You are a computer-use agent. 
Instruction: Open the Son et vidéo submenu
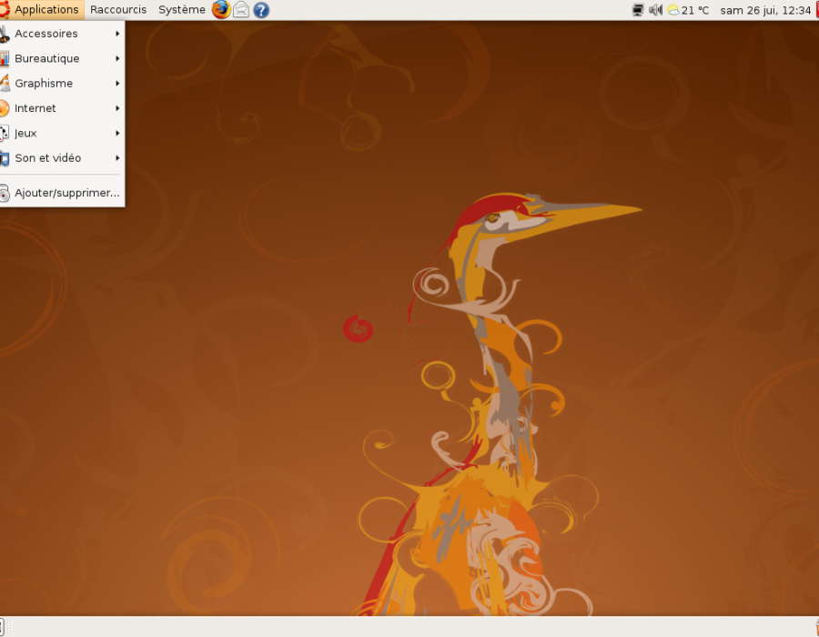[x=62, y=158]
